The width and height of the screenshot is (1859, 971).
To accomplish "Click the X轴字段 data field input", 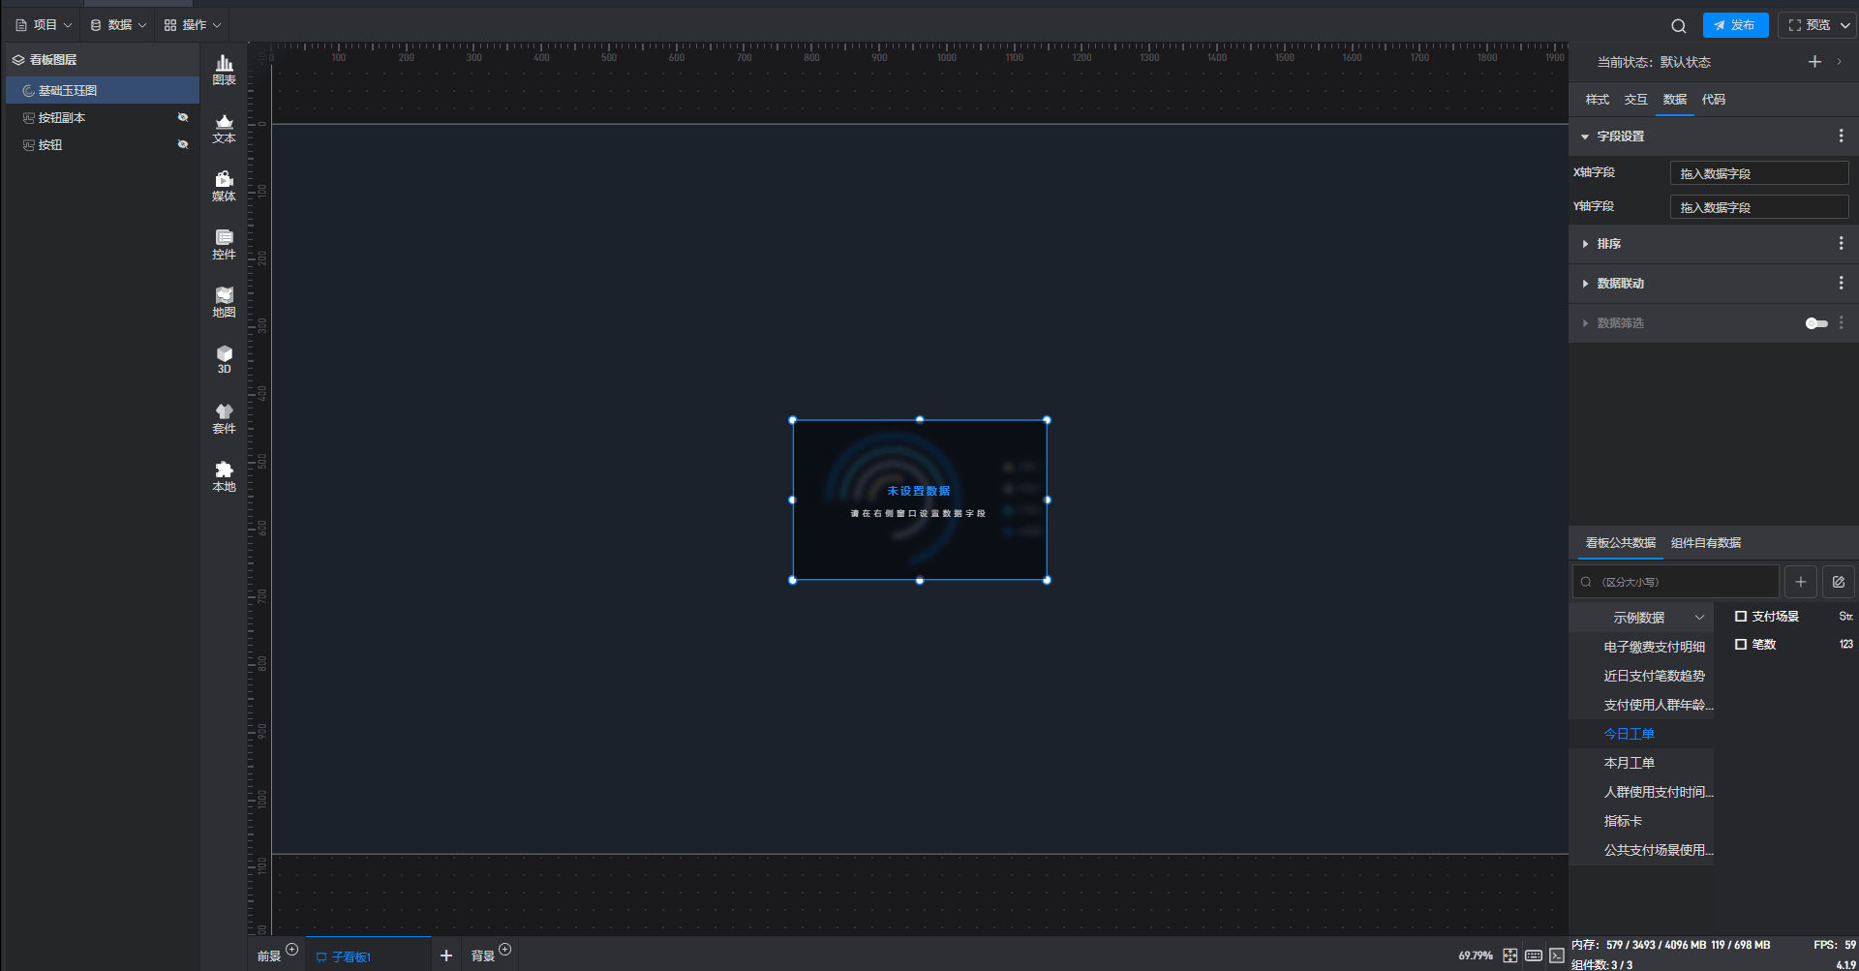I will click(1758, 173).
